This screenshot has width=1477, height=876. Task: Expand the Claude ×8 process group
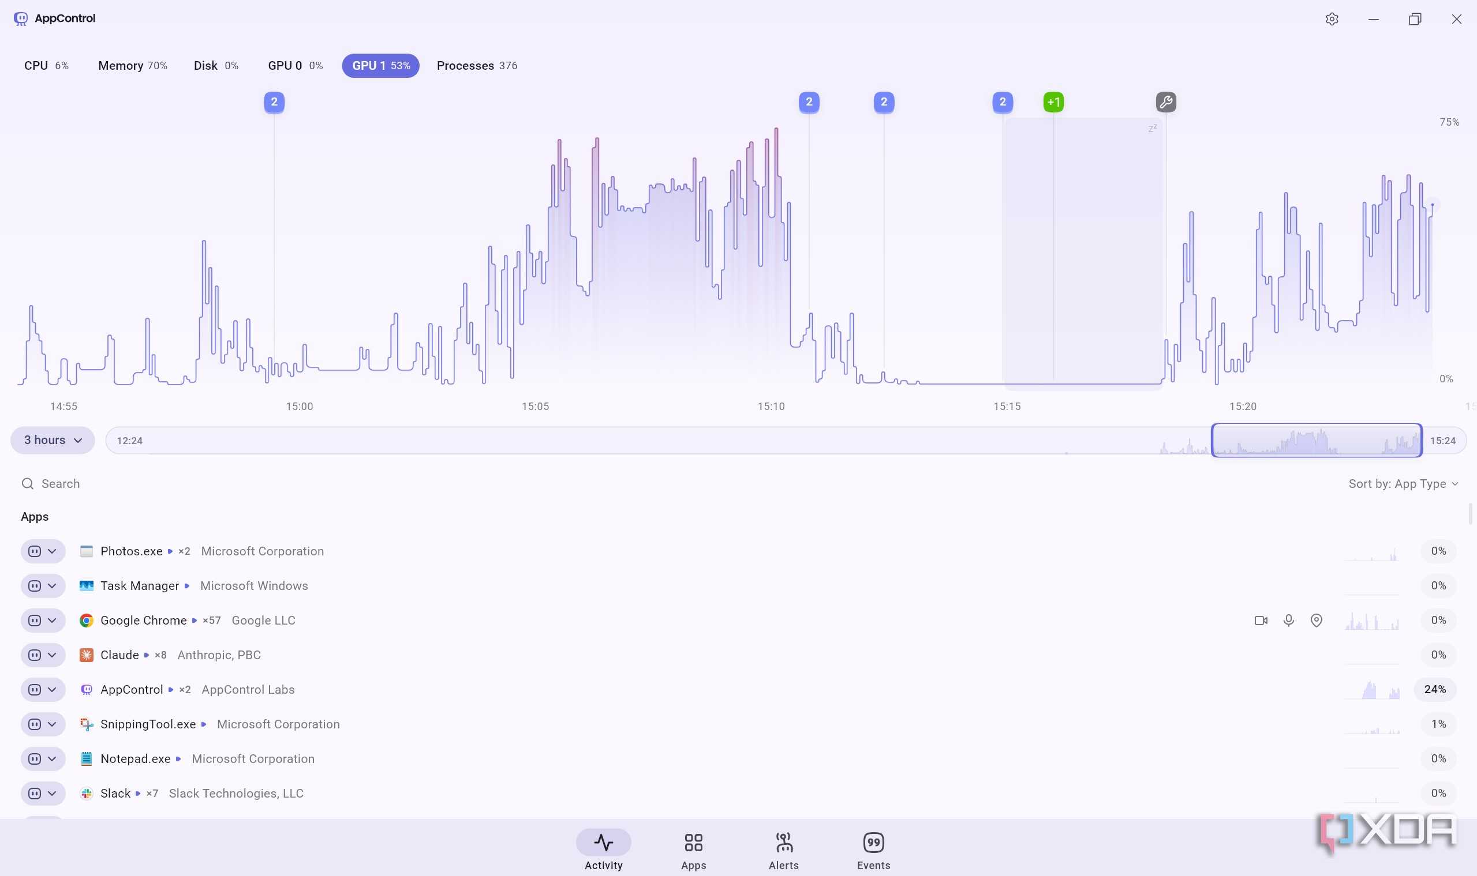[147, 655]
